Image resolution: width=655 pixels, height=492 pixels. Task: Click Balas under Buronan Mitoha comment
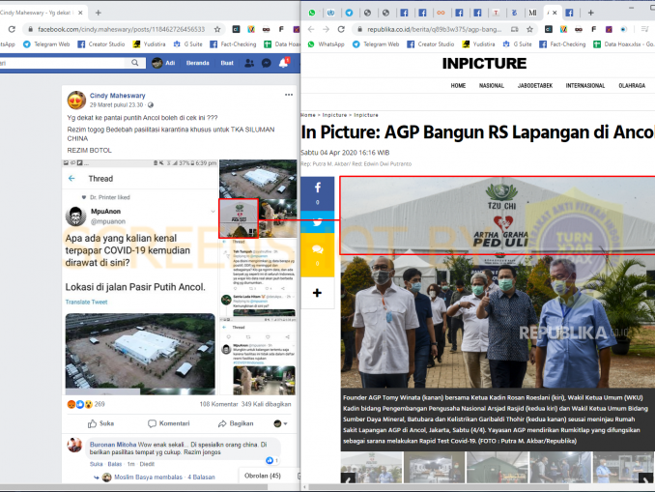(114, 464)
